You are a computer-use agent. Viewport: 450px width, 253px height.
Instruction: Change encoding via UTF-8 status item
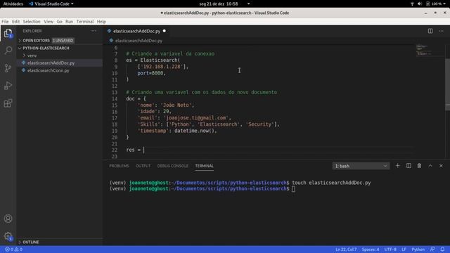pos(390,249)
